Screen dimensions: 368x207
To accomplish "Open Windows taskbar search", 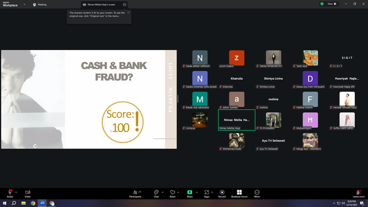I will click(x=14, y=203).
